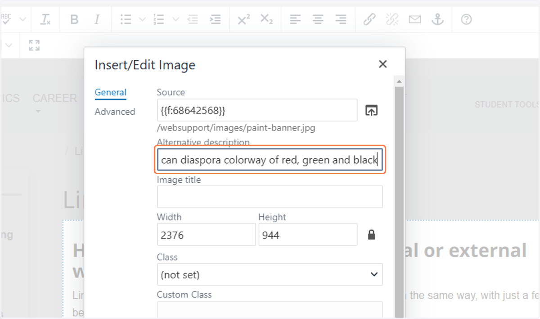Align text center

(x=318, y=19)
